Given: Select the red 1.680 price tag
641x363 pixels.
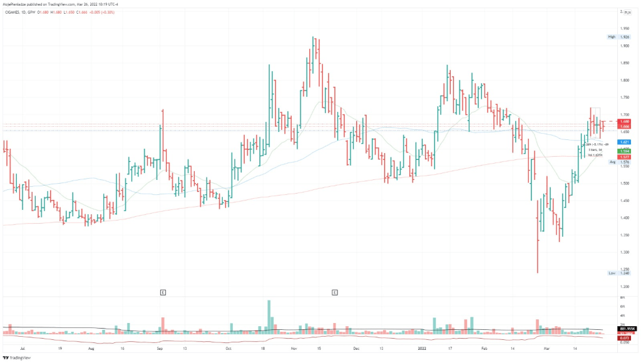Looking at the screenshot, I should click(x=624, y=121).
